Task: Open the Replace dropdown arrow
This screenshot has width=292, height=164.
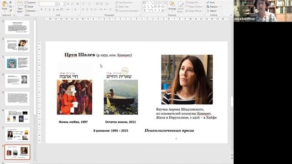Action: (220, 7)
